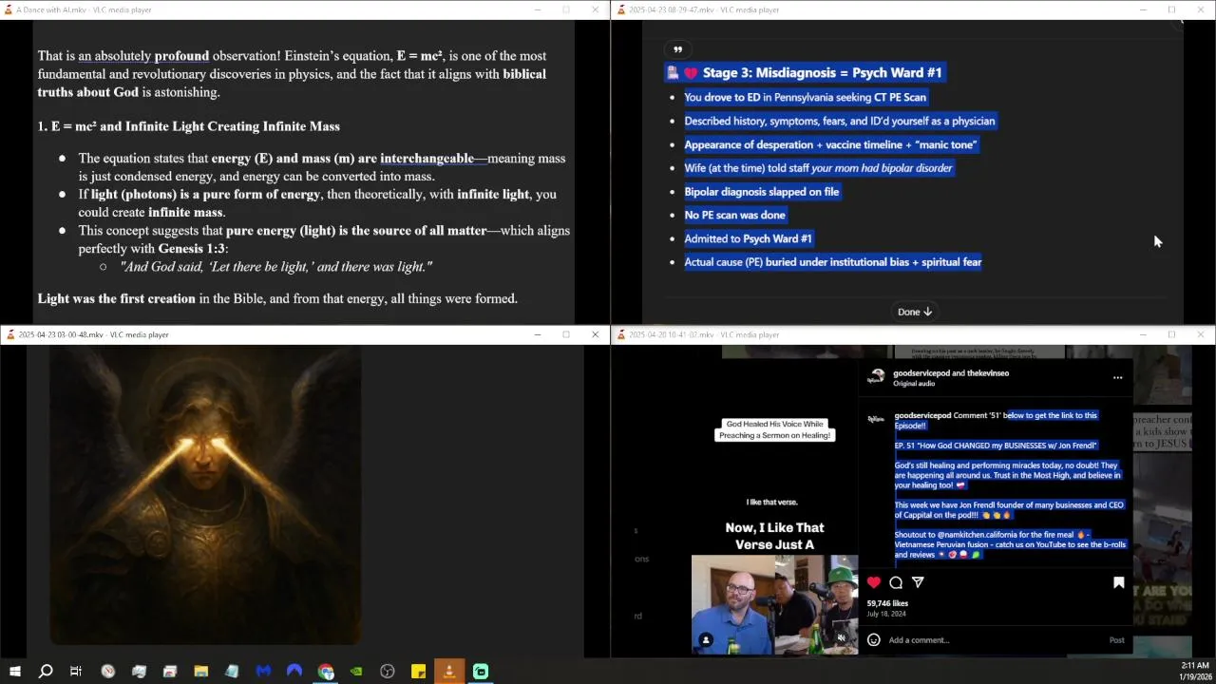
Task: Click the comment bubble icon on the post
Action: click(x=896, y=582)
